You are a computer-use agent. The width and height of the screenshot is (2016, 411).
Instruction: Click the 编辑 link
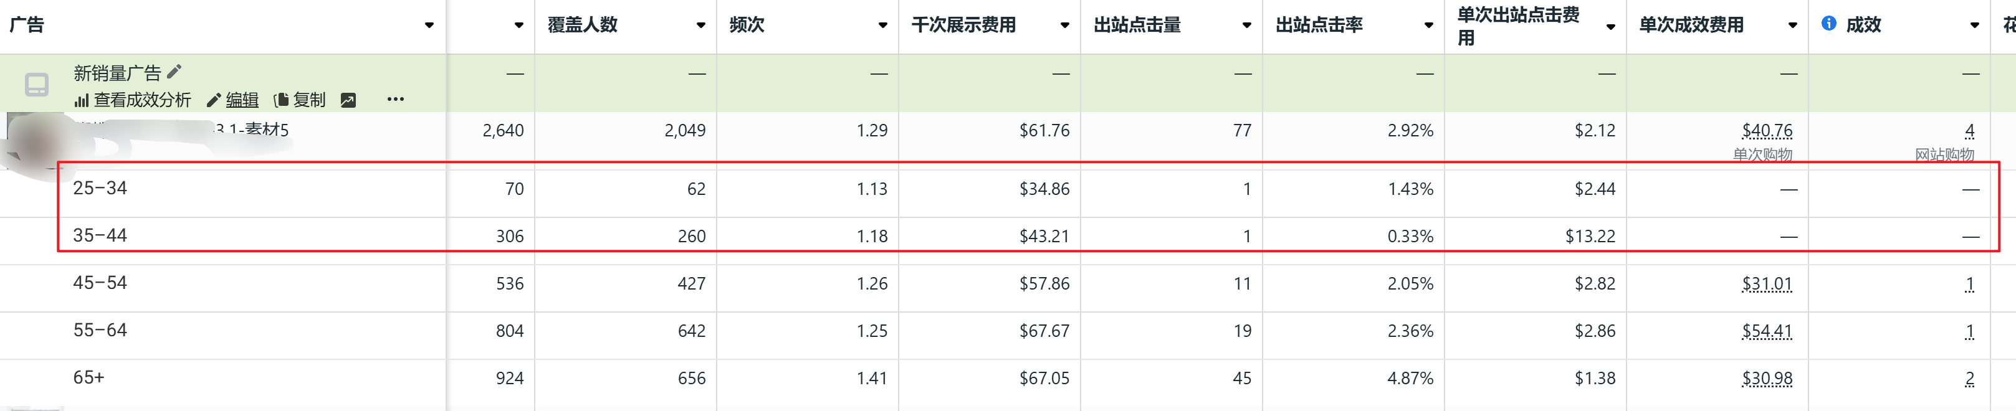[242, 100]
